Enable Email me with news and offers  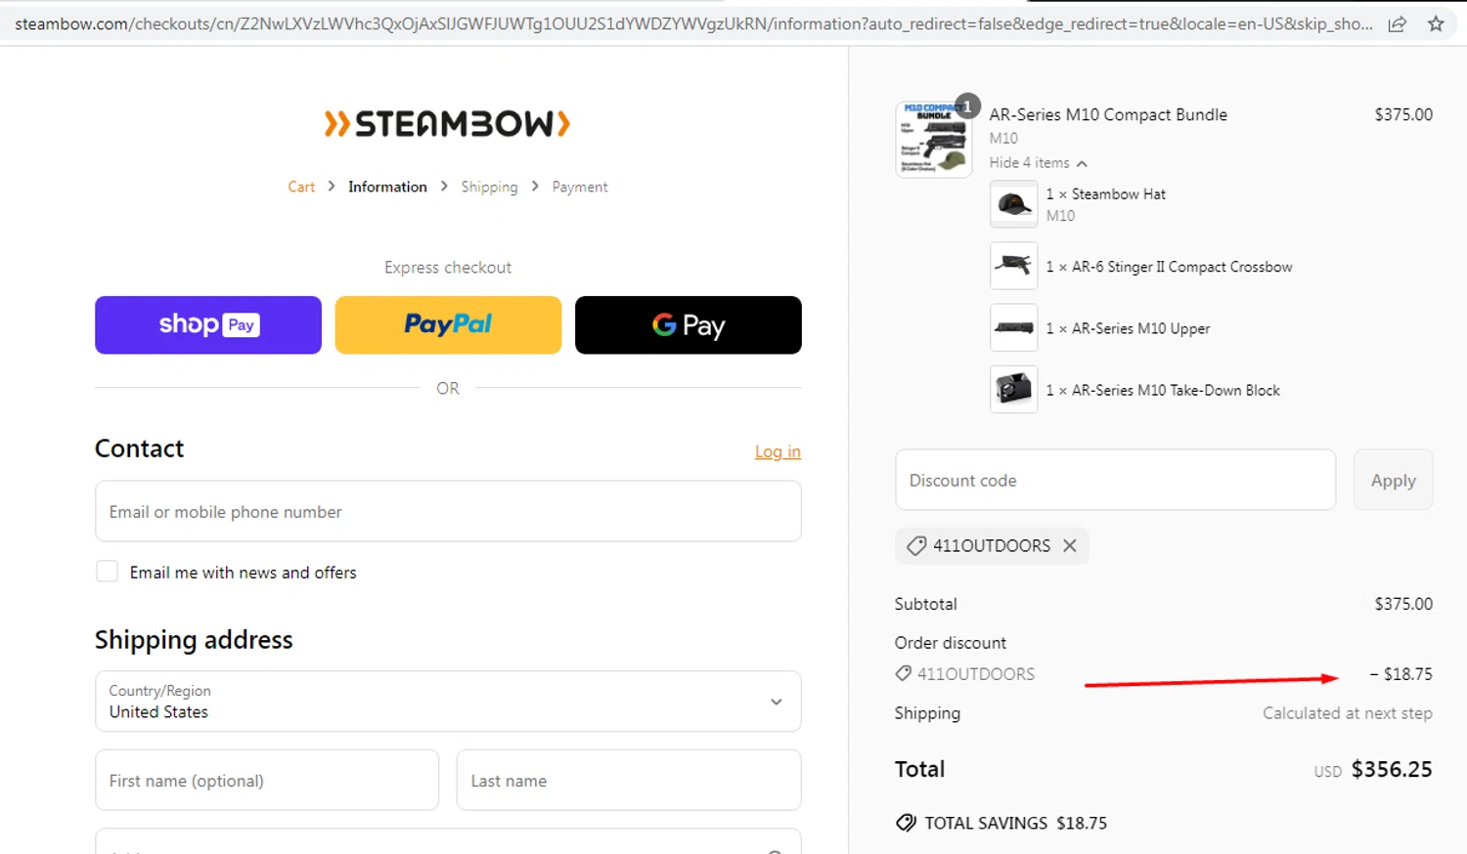[x=108, y=572]
